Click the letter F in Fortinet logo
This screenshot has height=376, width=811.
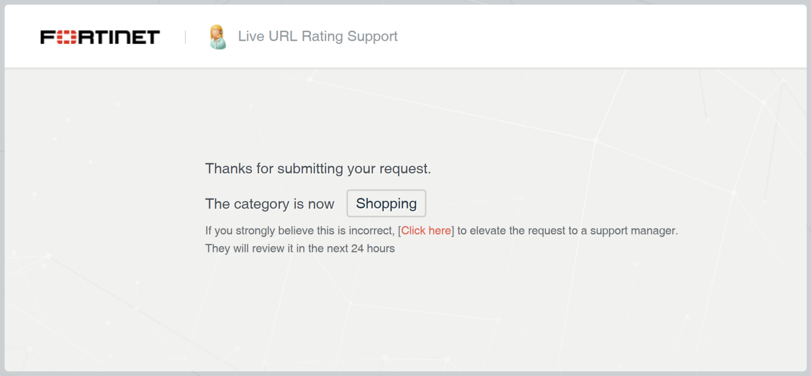(48, 37)
